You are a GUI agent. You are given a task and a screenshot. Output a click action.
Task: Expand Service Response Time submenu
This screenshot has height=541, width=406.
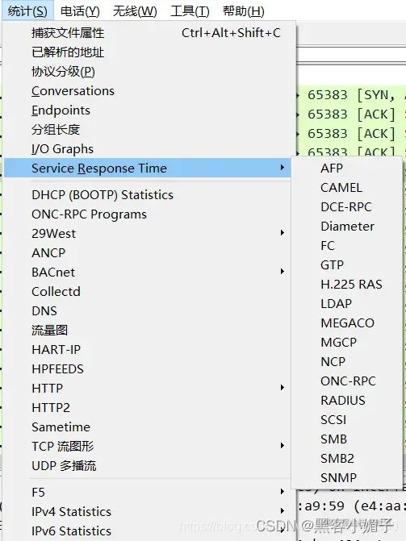click(x=148, y=168)
